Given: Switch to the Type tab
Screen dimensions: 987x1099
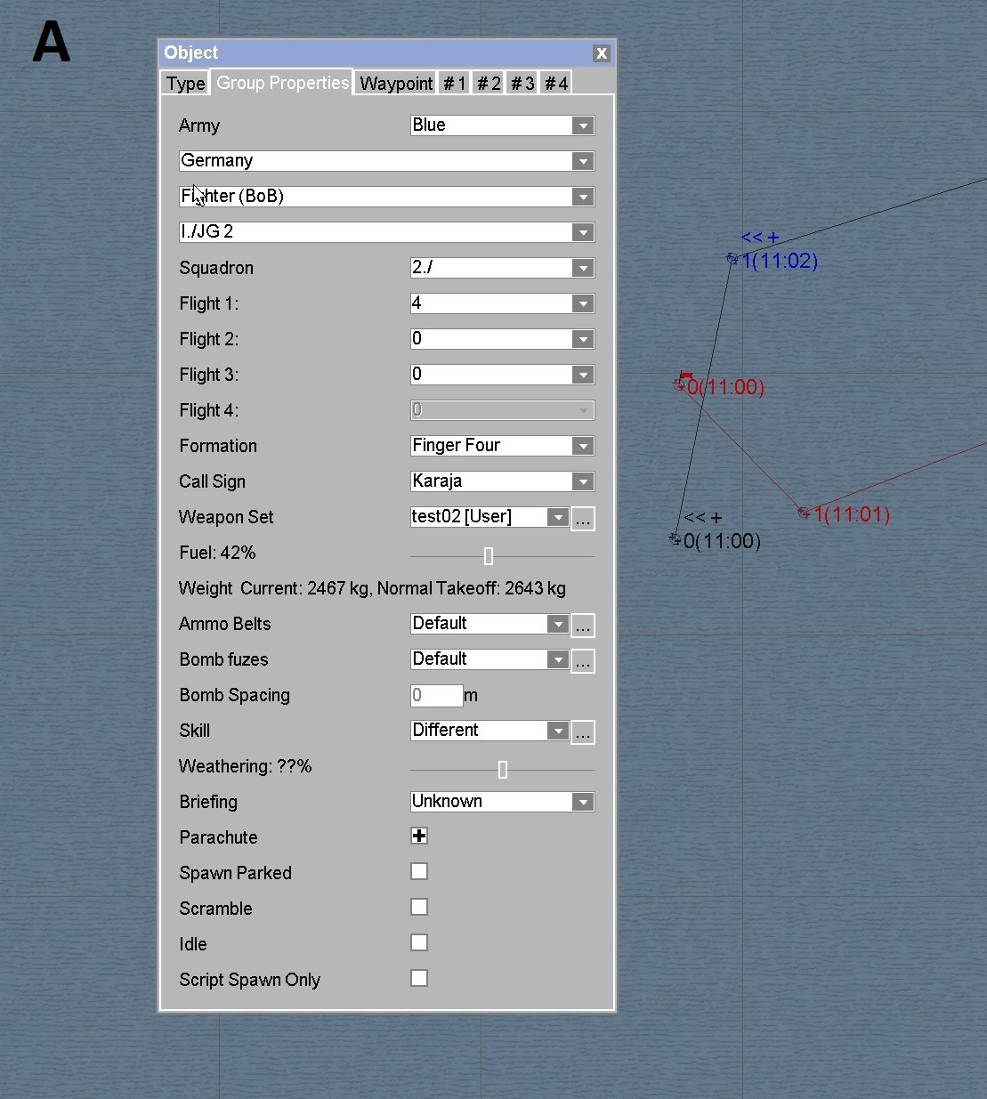Looking at the screenshot, I should [x=185, y=84].
